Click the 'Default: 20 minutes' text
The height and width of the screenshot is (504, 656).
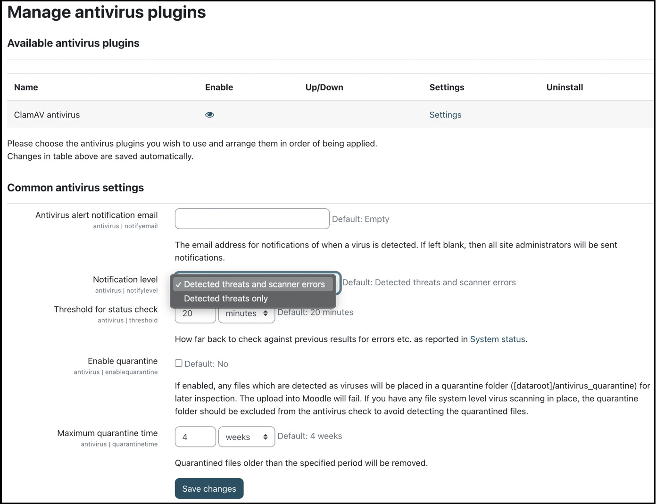click(x=316, y=312)
